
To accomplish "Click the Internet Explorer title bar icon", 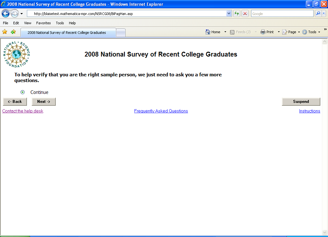I will point(3,4).
